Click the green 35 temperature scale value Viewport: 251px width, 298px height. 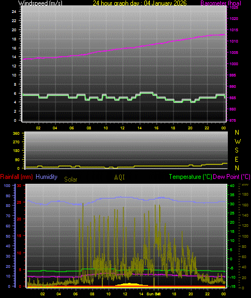[x=232, y=195]
